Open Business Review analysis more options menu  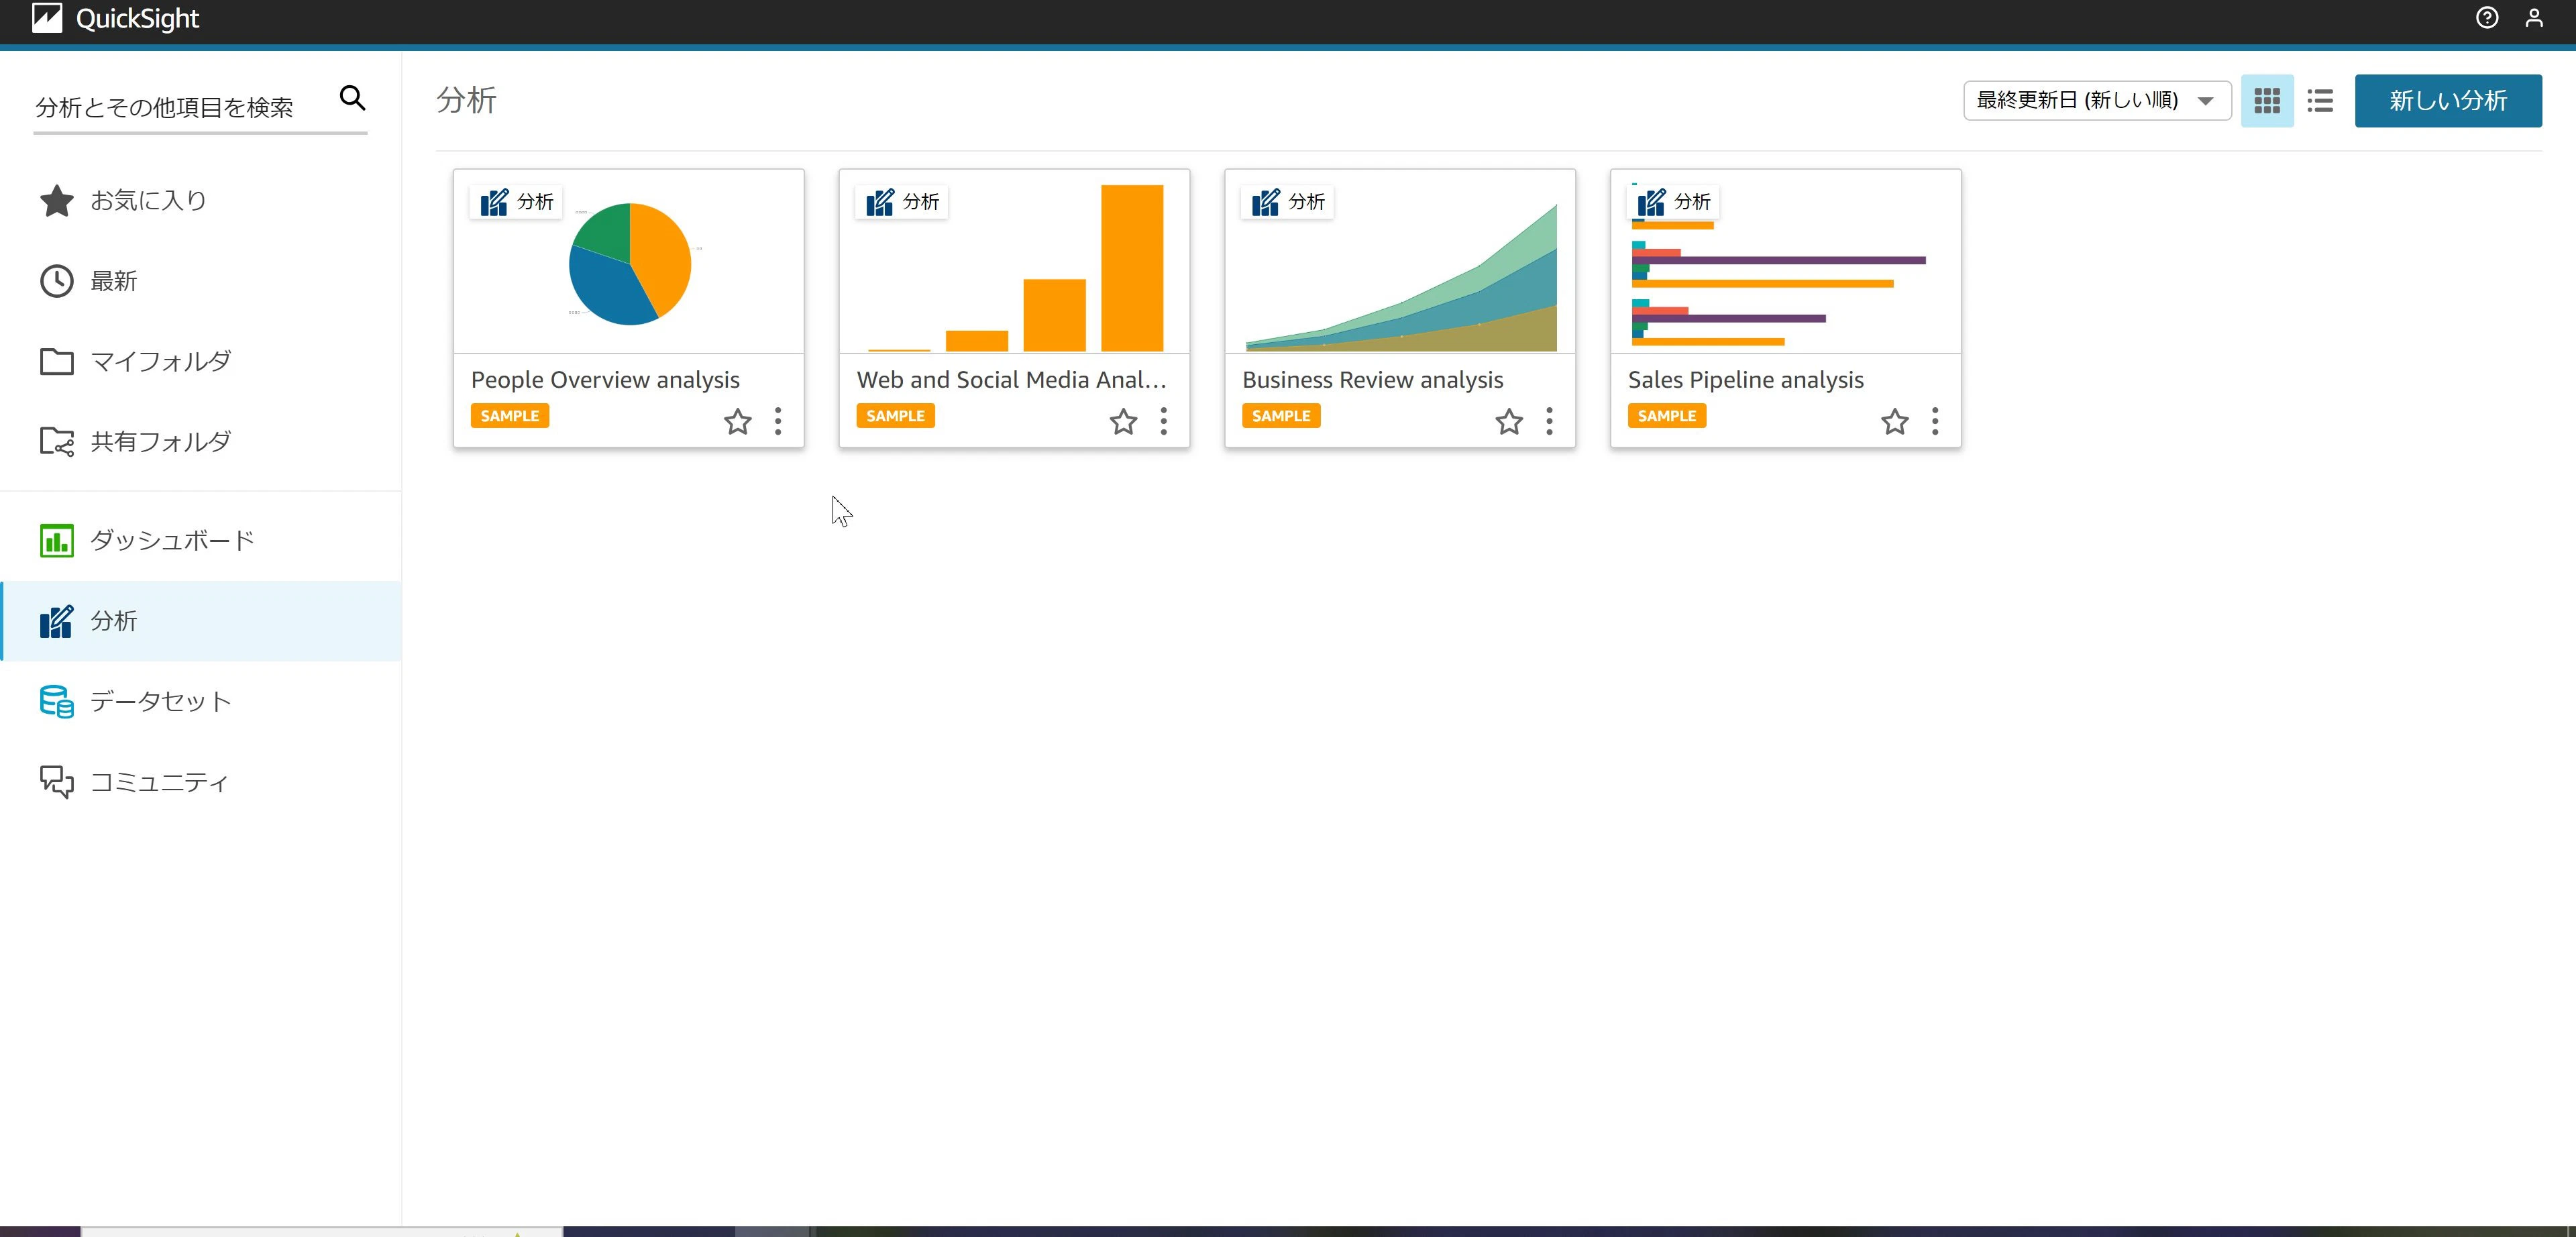pos(1549,421)
